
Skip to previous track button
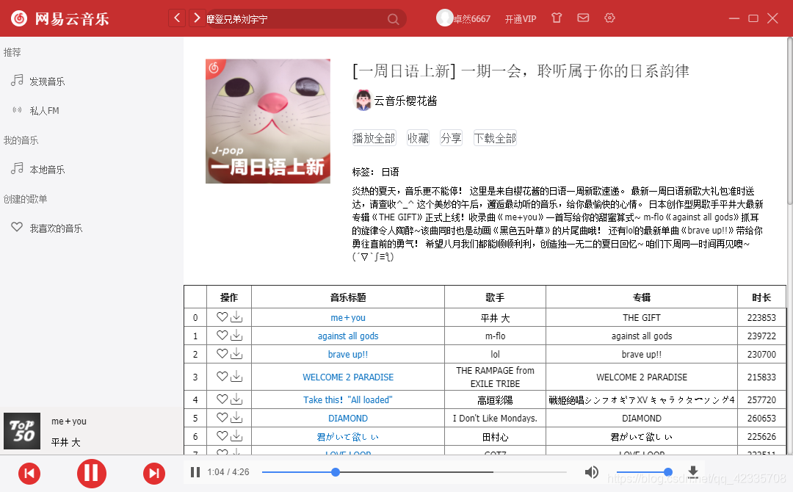coord(29,474)
